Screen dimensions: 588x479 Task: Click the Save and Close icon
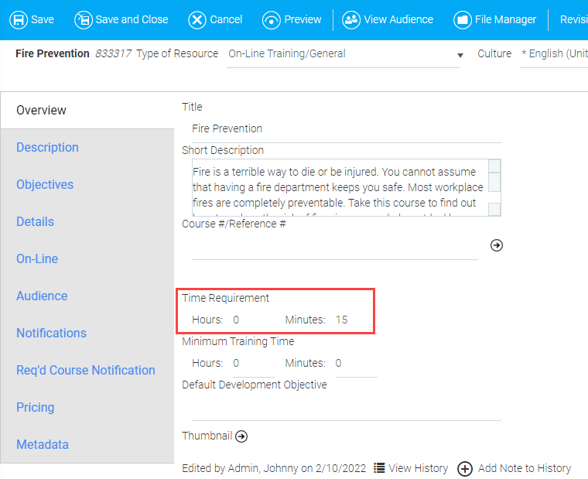tap(84, 19)
